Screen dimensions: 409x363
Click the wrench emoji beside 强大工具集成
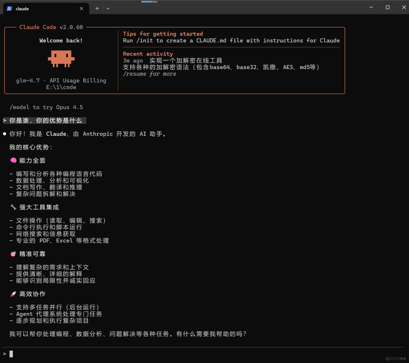(x=13, y=207)
